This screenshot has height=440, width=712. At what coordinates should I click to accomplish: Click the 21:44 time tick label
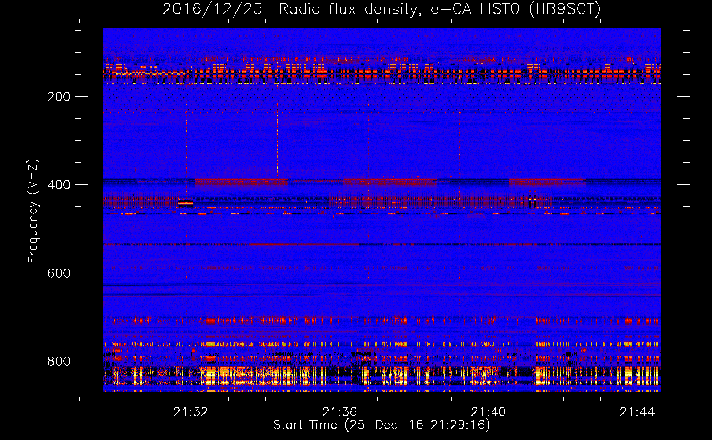[637, 412]
